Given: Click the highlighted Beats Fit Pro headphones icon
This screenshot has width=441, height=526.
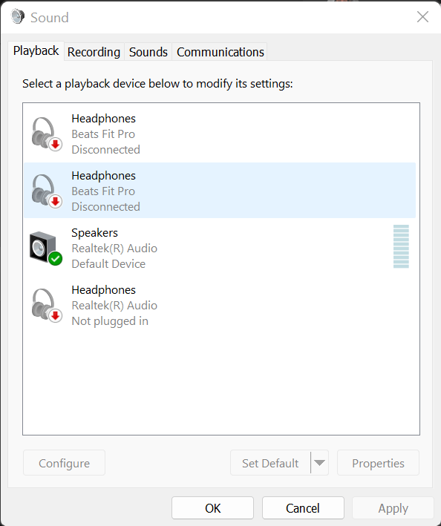Looking at the screenshot, I should (x=46, y=191).
